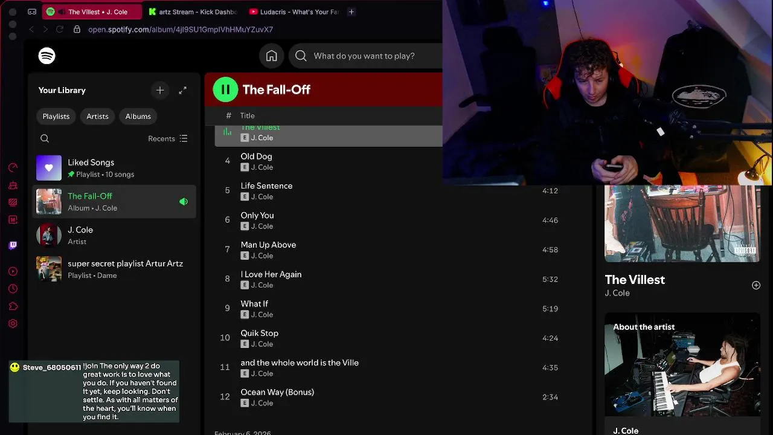The width and height of the screenshot is (773, 435).
Task: Open the Liked Songs playlist
Action: [x=91, y=168]
